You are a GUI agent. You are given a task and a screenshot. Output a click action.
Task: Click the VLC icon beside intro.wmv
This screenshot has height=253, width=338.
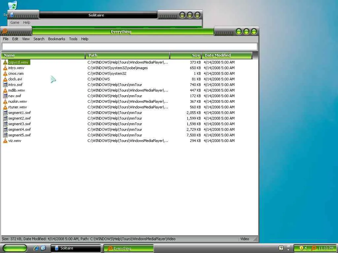(x=5, y=68)
